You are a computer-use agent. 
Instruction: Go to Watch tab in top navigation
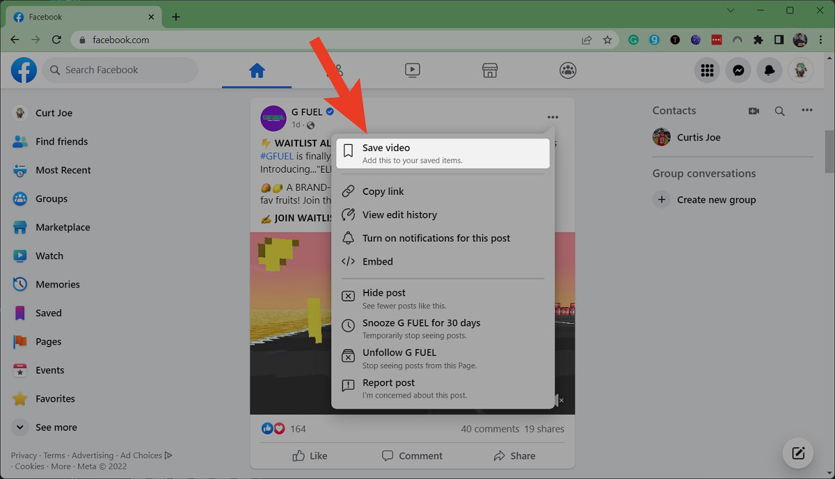coord(412,70)
